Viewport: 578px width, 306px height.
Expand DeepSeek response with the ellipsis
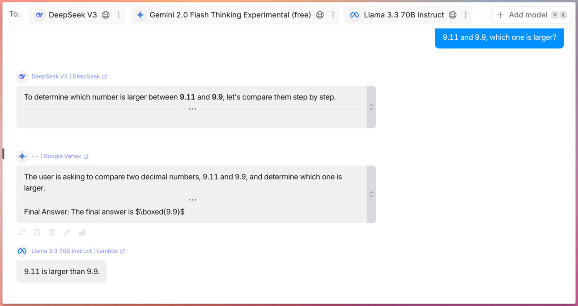point(192,109)
